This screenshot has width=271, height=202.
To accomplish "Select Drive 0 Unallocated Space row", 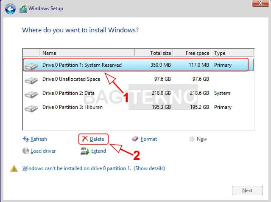I will pos(138,79).
